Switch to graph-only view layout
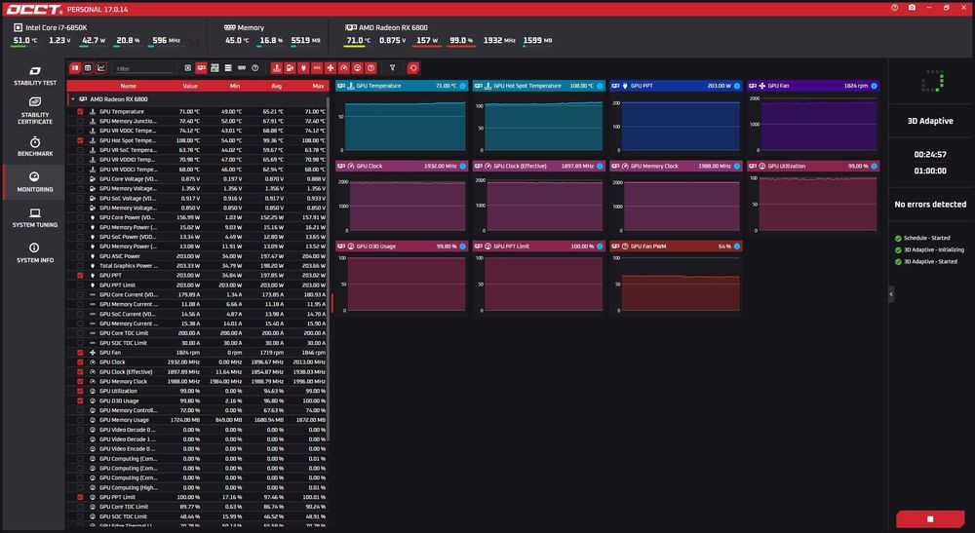This screenshot has height=533, width=975. (100, 67)
